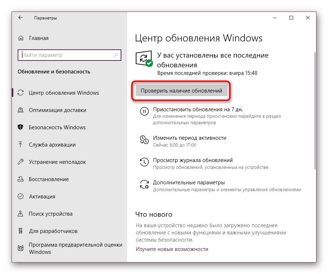The height and width of the screenshot is (274, 328).
Task: Select Устранение неполадок in sidebar
Action: [x=57, y=162]
